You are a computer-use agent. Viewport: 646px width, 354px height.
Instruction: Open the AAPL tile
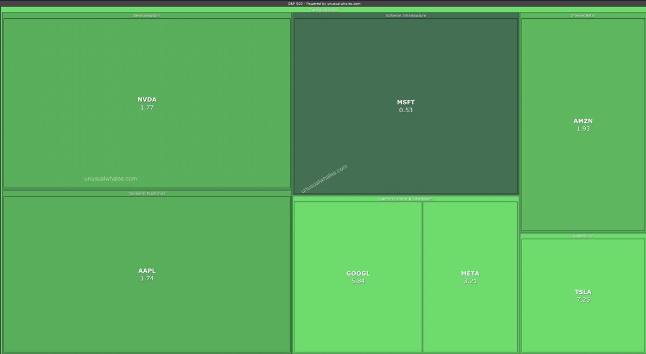147,274
